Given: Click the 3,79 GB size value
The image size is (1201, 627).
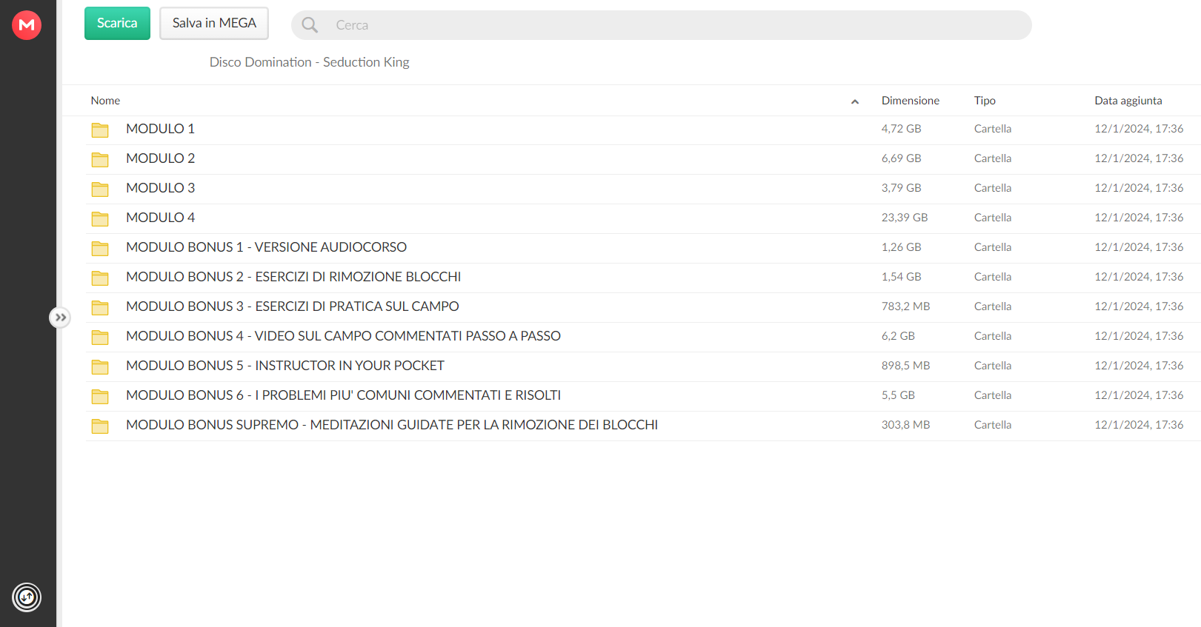Looking at the screenshot, I should point(901,188).
